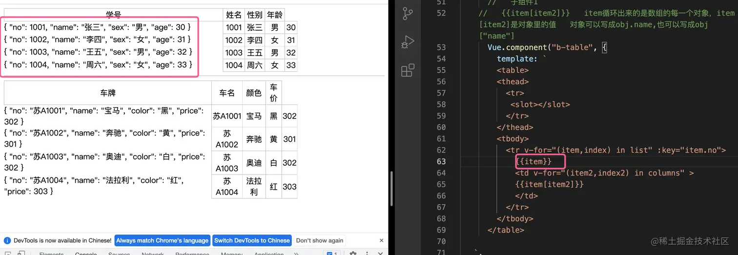Click the DevTools language info icon
The width and height of the screenshot is (738, 255).
(x=7, y=240)
